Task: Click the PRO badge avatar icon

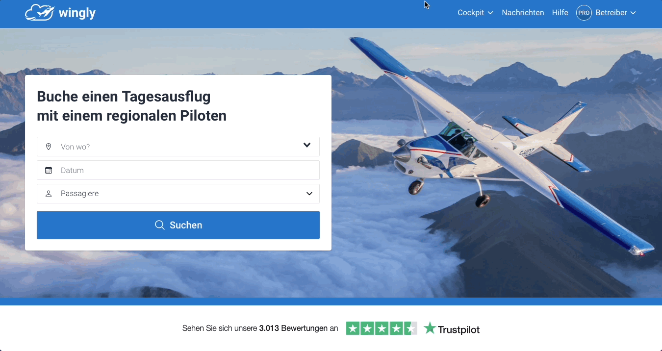Action: (x=584, y=13)
